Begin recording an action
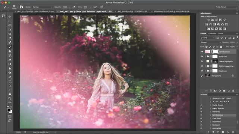 (213, 132)
